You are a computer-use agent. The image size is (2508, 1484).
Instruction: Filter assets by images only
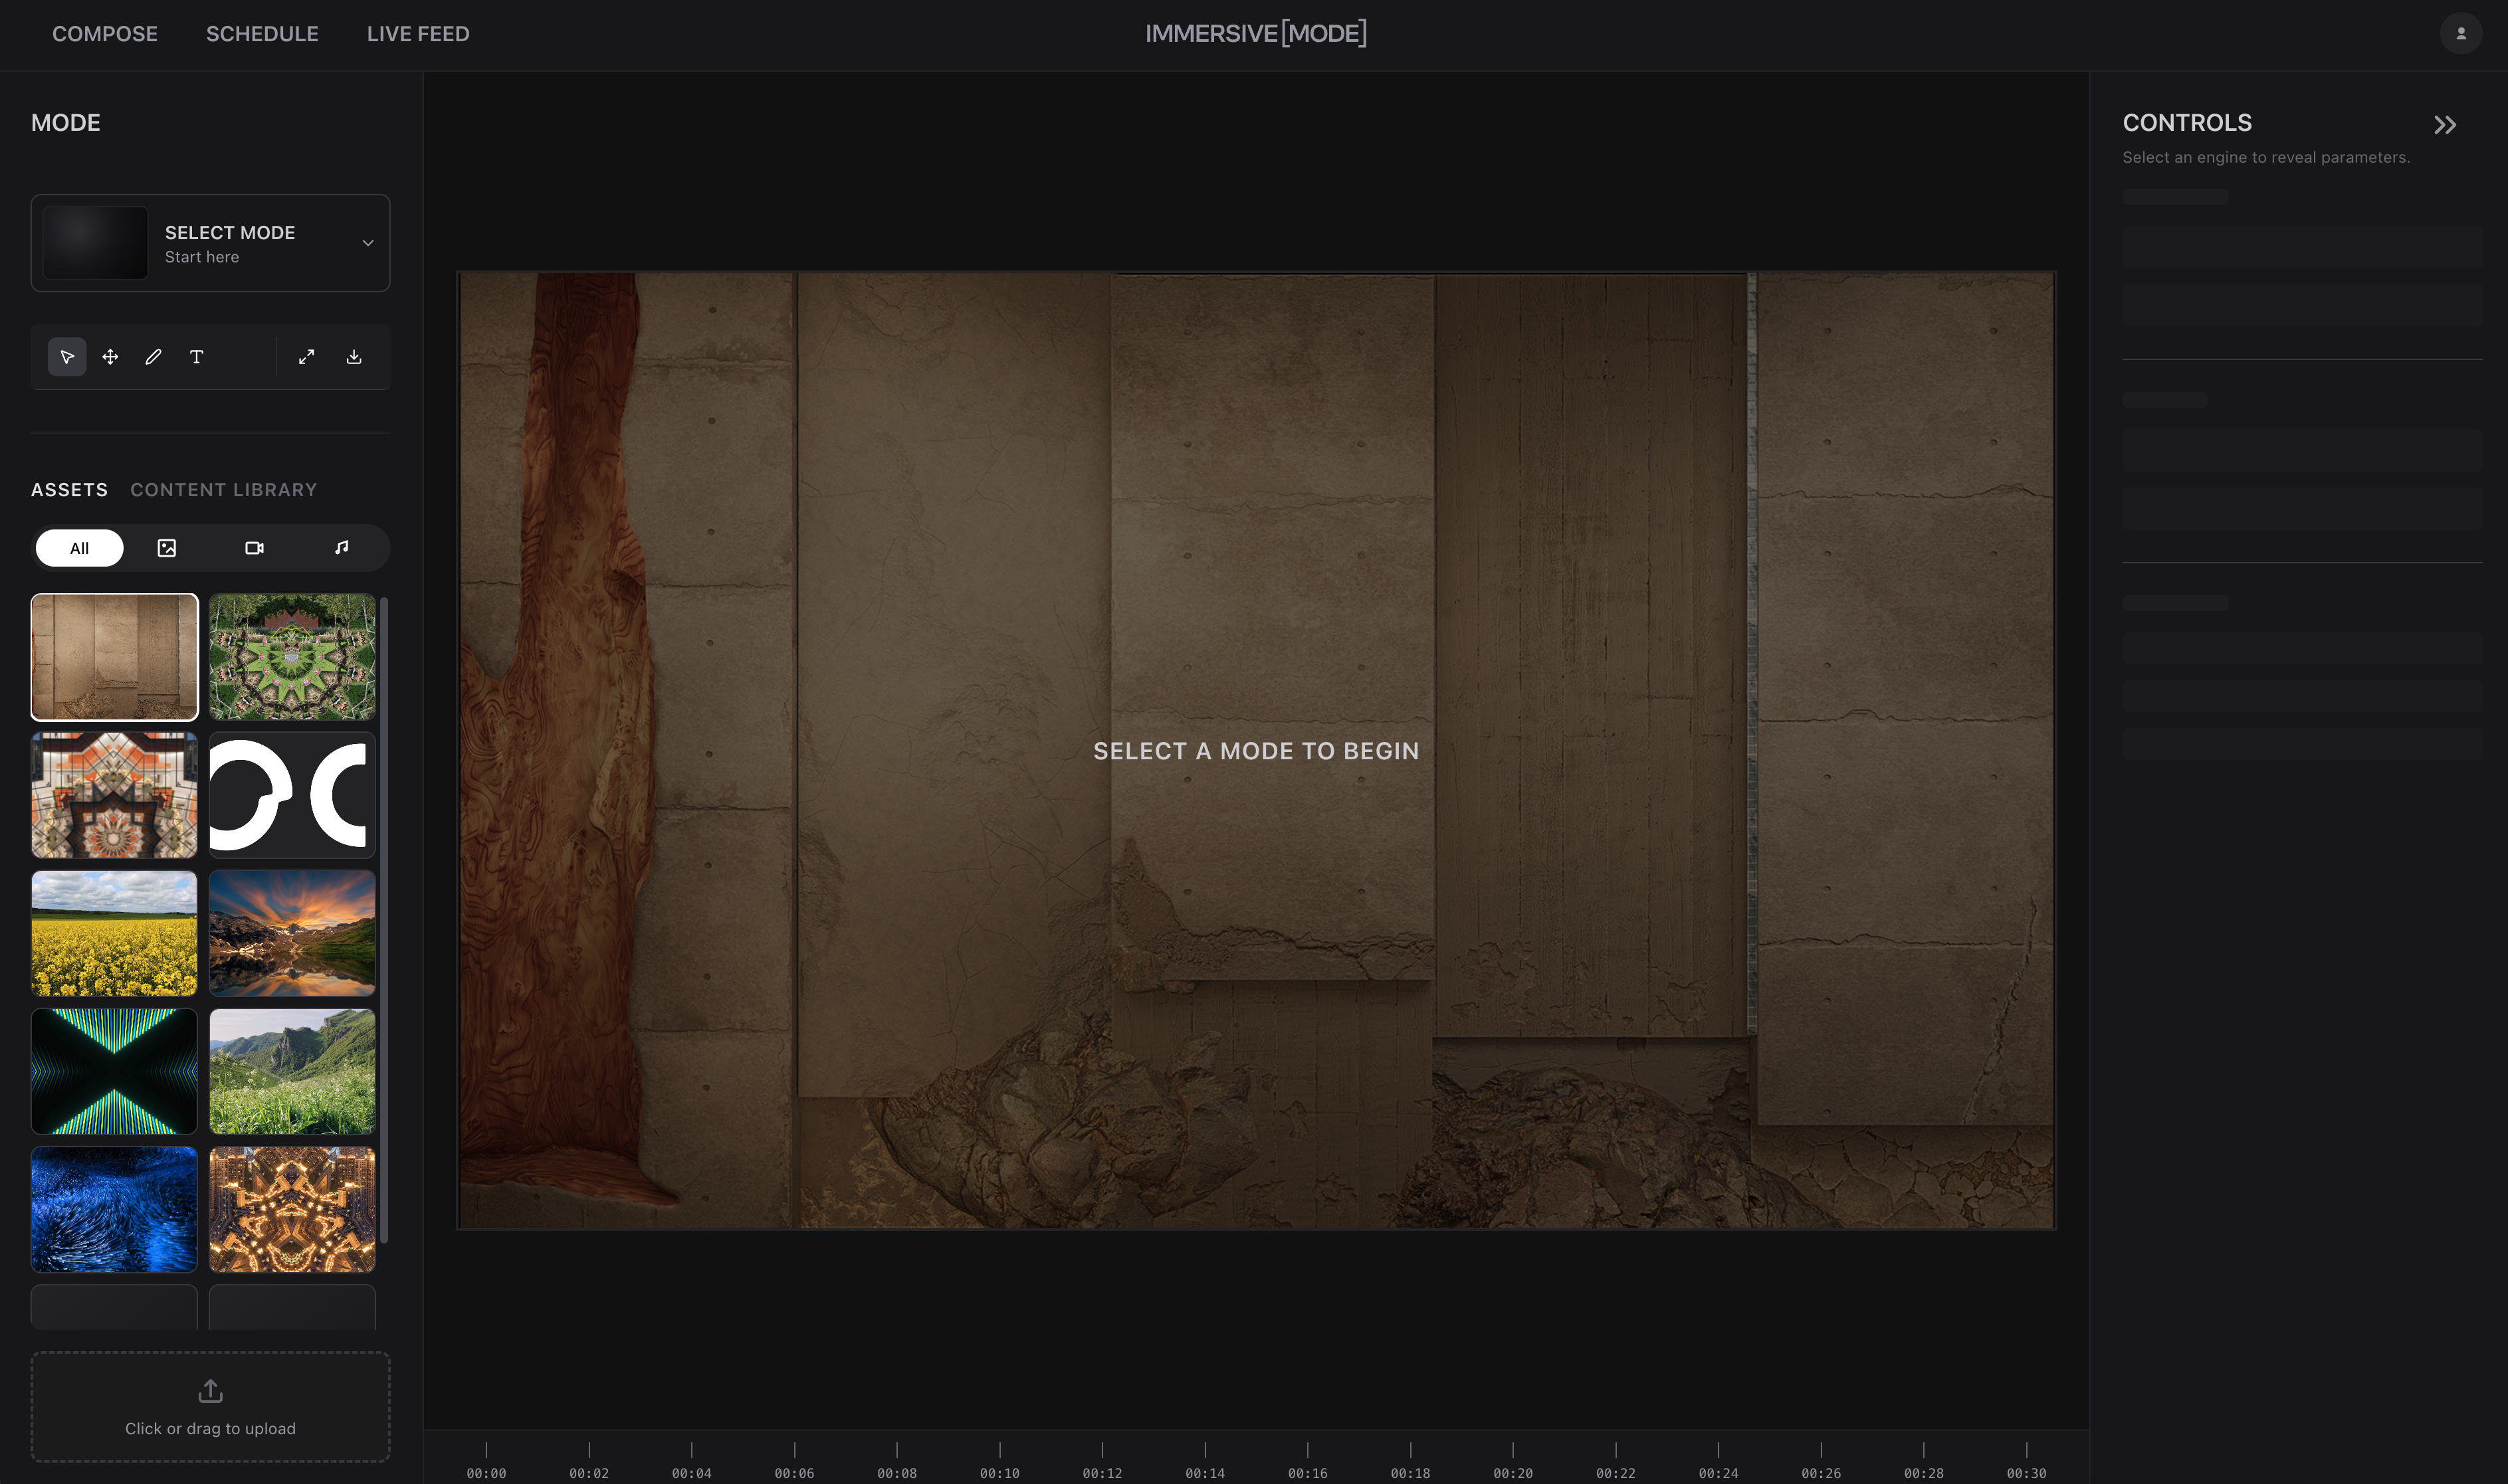[167, 548]
